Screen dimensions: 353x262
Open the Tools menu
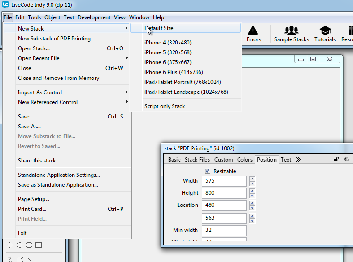click(34, 17)
